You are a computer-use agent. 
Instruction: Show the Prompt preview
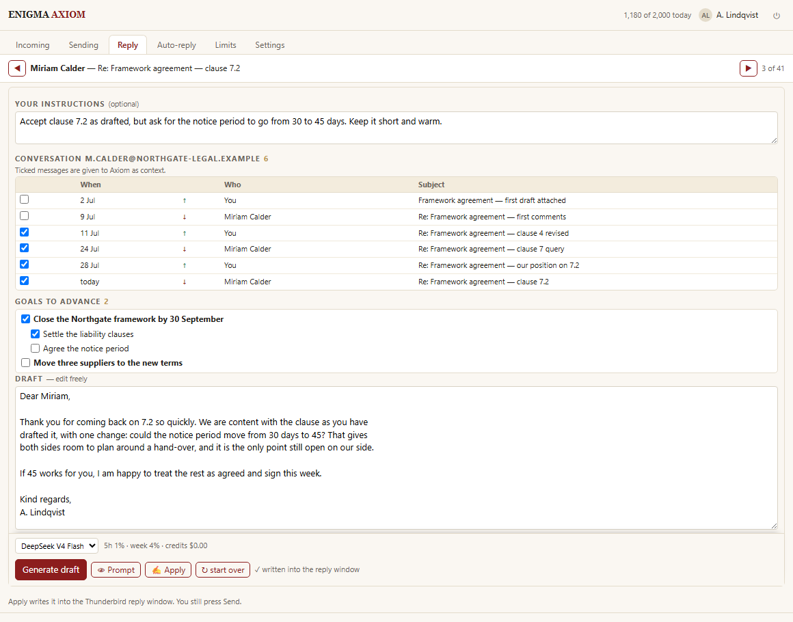click(x=116, y=570)
